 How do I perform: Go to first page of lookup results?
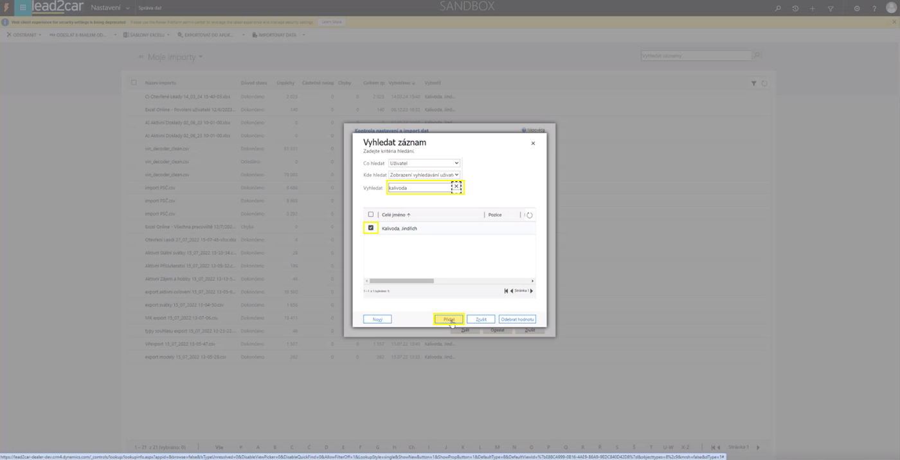[506, 291]
